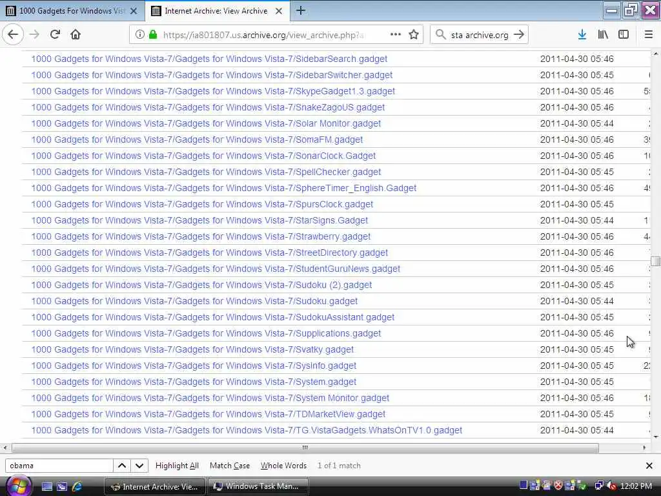Image resolution: width=661 pixels, height=496 pixels.
Task: Open TDMarketView.gadget link
Action: click(x=208, y=414)
